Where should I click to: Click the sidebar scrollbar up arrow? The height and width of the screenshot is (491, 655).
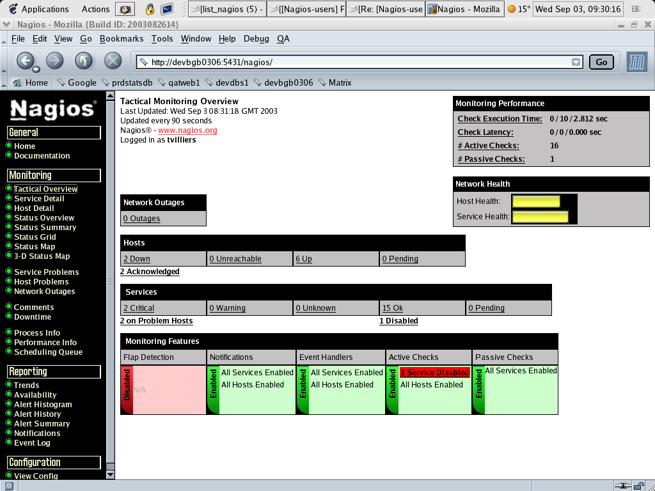click(110, 96)
